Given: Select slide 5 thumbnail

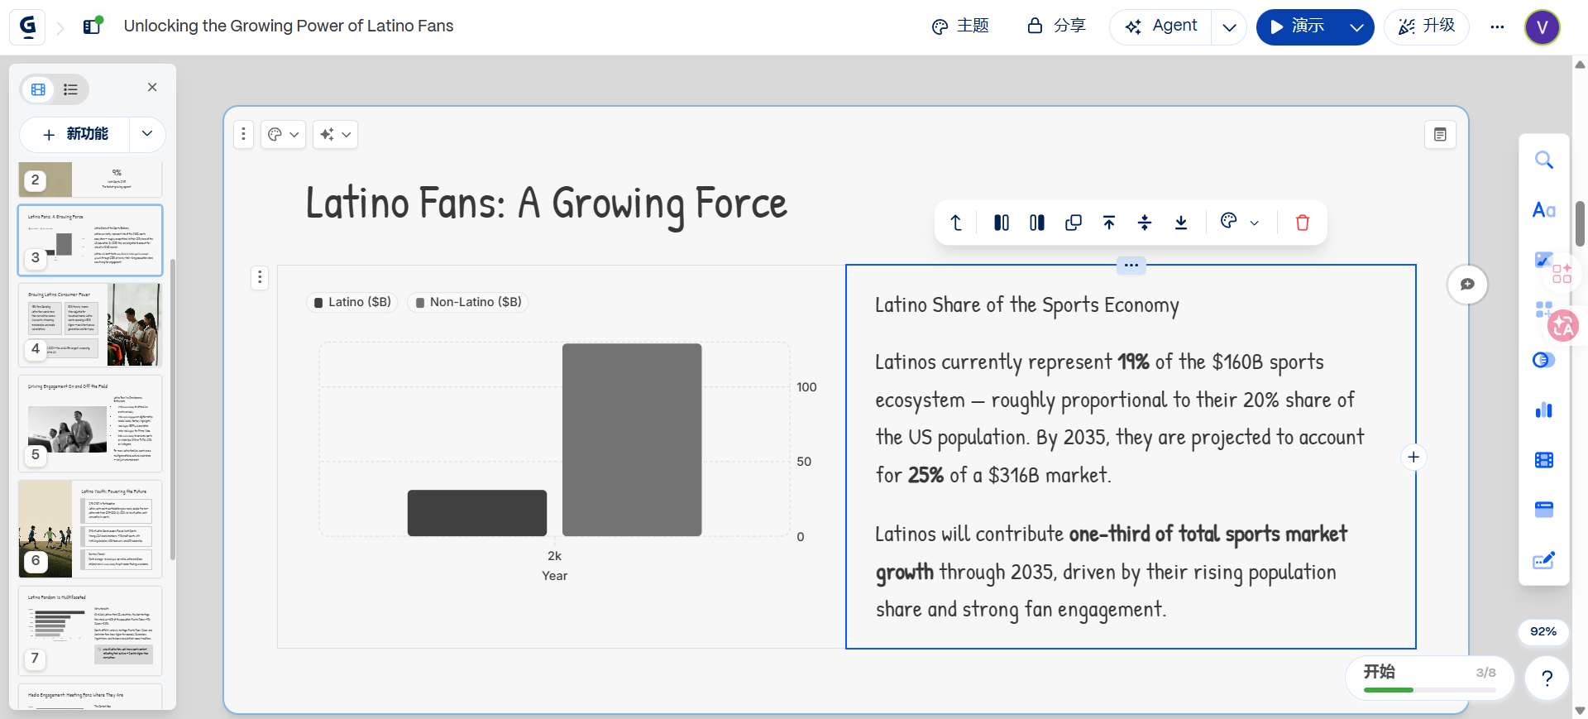Looking at the screenshot, I should 90,424.
